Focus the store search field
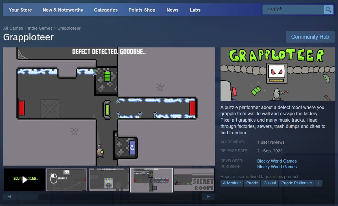The image size is (338, 206). (293, 10)
